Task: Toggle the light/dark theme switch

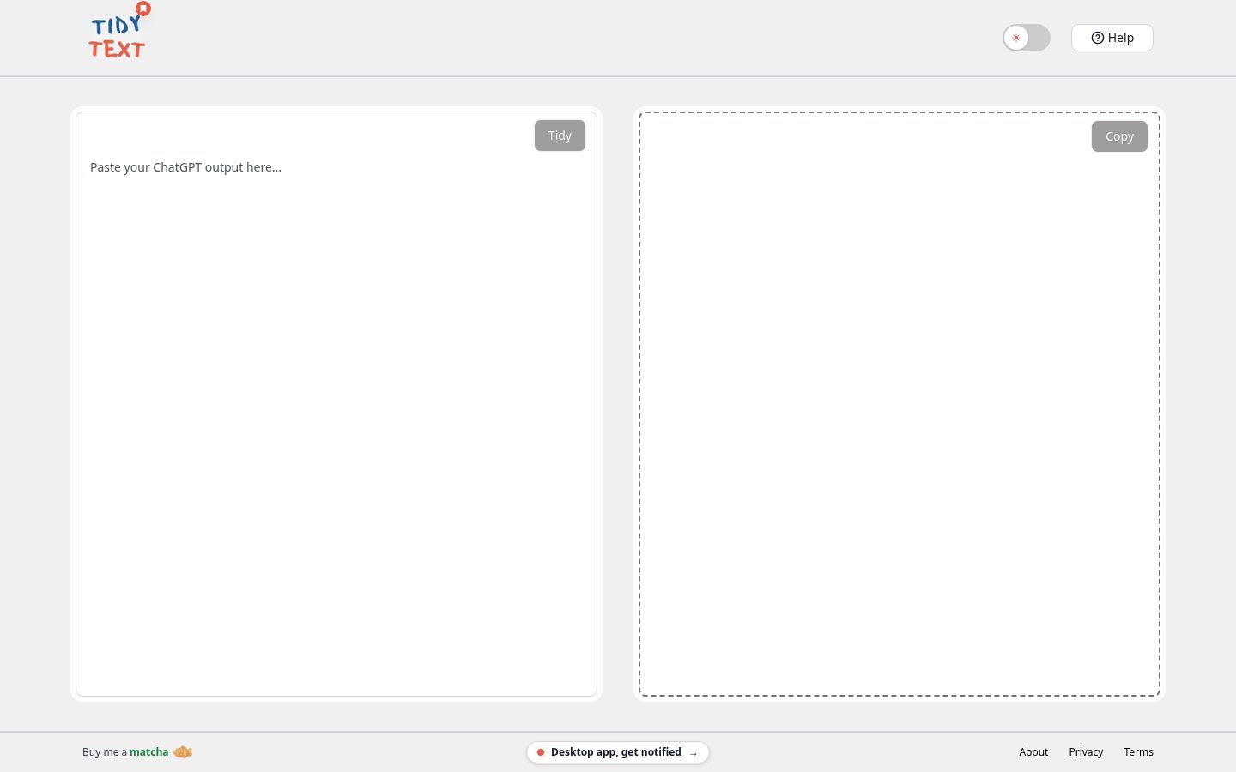Action: point(1027,38)
